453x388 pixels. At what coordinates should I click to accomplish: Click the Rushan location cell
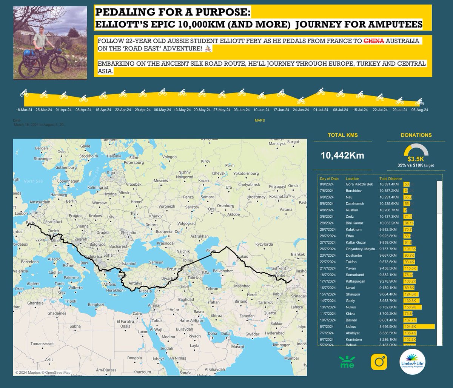coord(351,210)
